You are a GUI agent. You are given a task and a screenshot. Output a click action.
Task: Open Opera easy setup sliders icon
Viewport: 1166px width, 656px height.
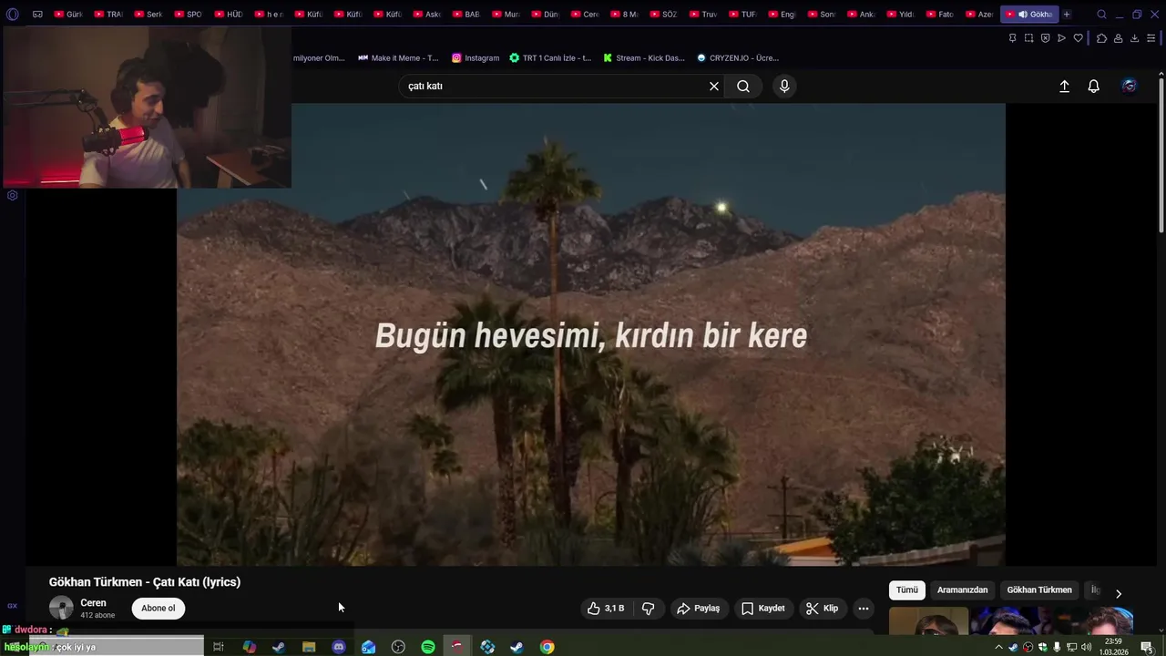tap(1151, 38)
